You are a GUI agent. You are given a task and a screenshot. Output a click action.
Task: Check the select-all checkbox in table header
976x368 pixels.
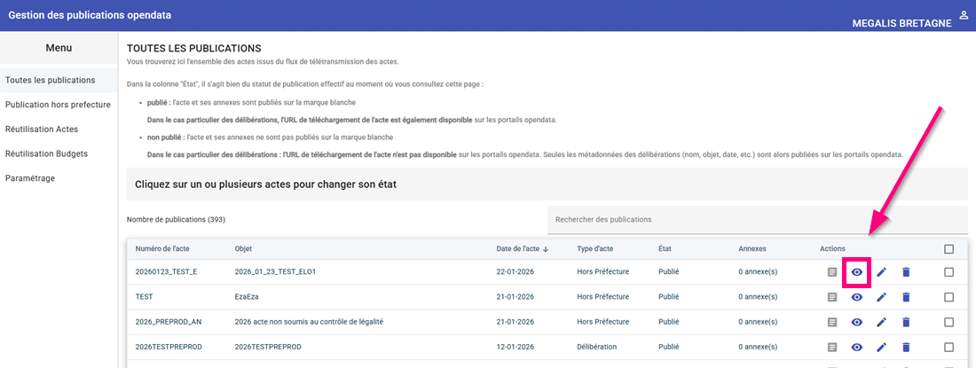pos(948,249)
